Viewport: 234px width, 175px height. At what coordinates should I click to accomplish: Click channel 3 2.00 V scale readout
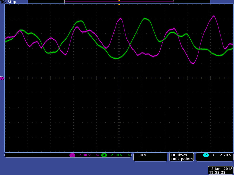click(85, 155)
